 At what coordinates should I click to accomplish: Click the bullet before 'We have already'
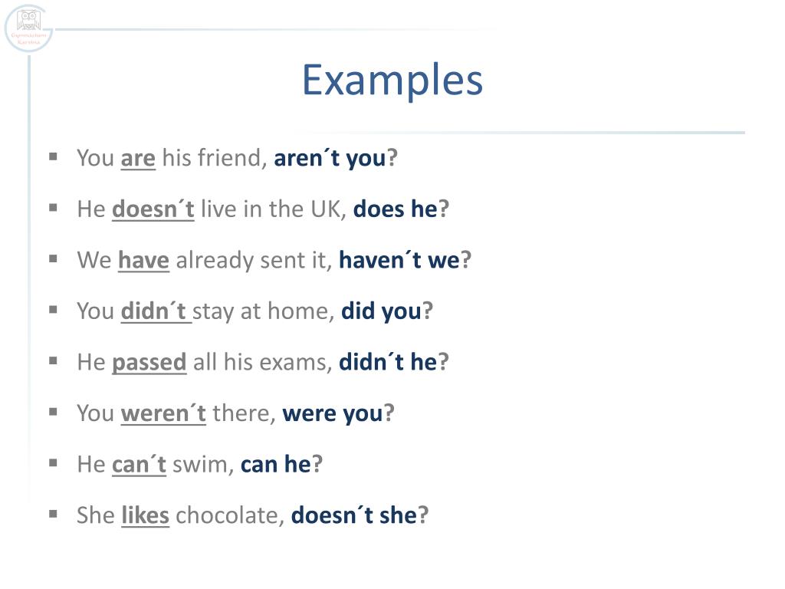(53, 259)
